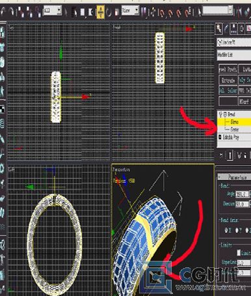The height and width of the screenshot is (296, 251).
Task: Click the Perspective viewport label
Action: click(122, 170)
